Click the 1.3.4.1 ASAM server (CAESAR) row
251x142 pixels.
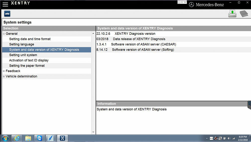coord(173,44)
